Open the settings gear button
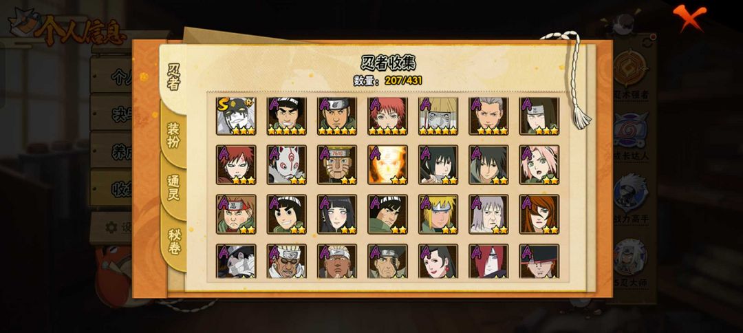The image size is (743, 333). pyautogui.click(x=111, y=228)
